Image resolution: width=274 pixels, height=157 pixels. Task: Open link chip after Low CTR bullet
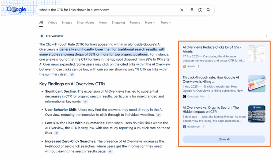point(56,133)
